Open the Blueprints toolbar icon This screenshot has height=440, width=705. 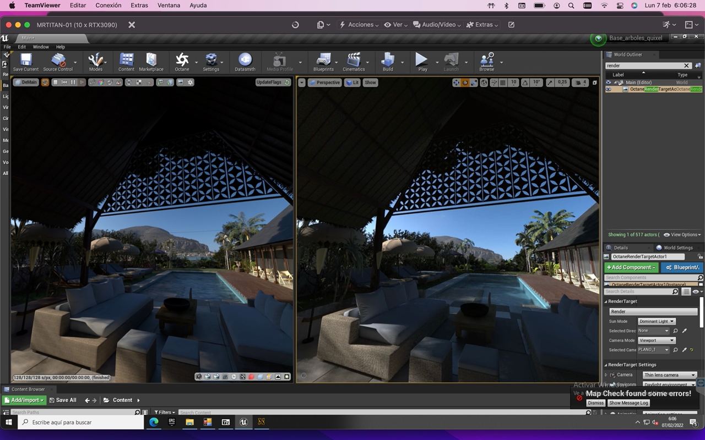coord(323,63)
